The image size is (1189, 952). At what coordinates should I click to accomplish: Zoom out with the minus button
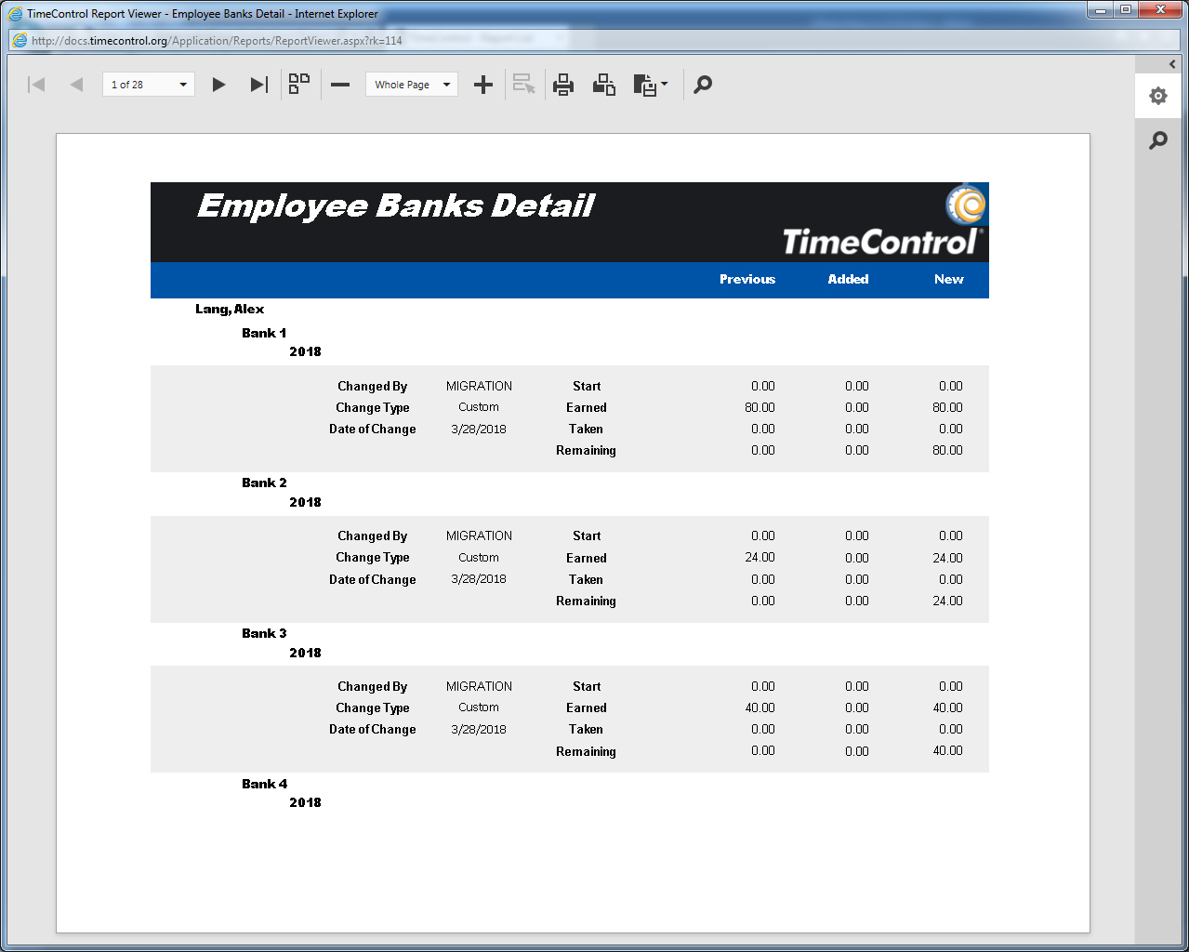(x=340, y=85)
